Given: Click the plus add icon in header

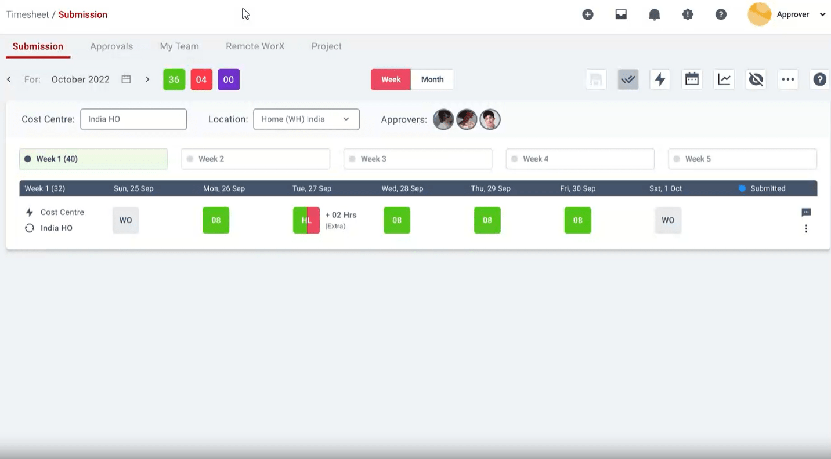Looking at the screenshot, I should 588,15.
